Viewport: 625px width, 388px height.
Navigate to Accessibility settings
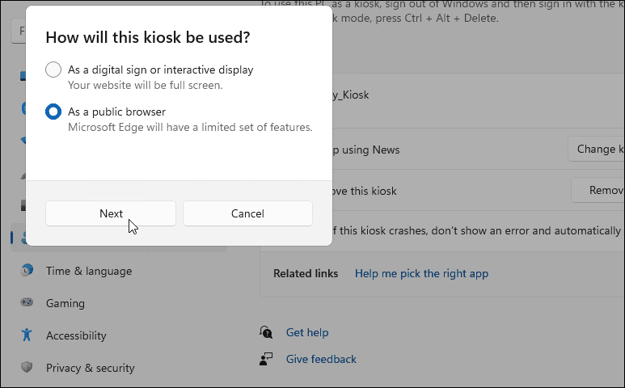tap(76, 335)
